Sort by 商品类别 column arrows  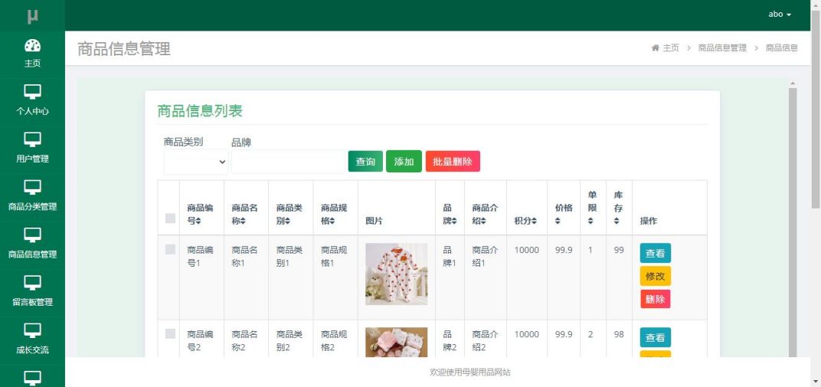pyautogui.click(x=287, y=221)
